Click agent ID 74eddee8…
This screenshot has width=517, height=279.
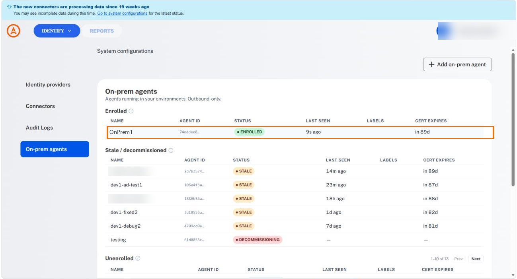(x=189, y=132)
